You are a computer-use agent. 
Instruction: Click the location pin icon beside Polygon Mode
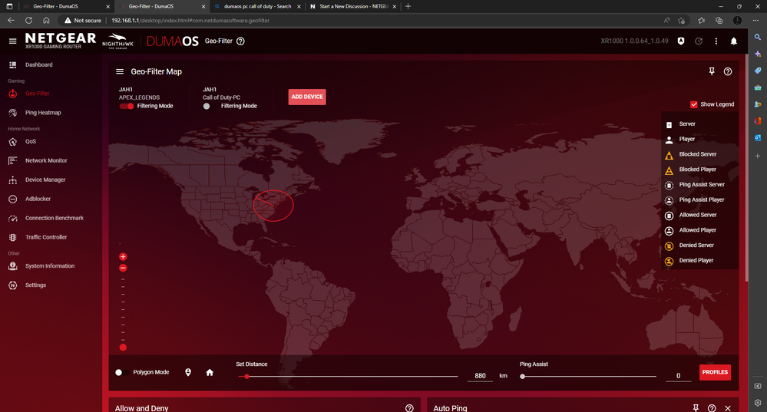(188, 372)
